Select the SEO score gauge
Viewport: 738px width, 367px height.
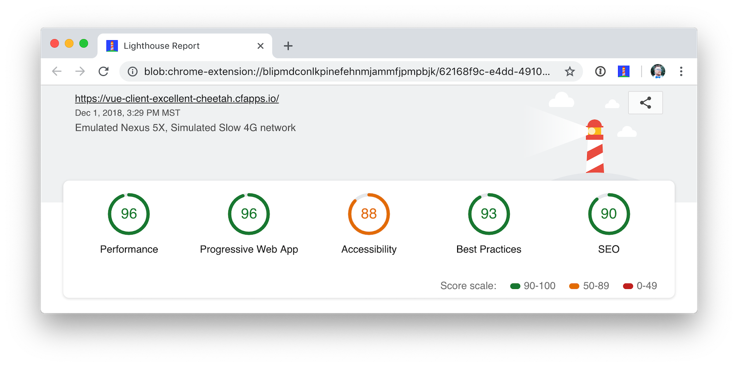608,214
